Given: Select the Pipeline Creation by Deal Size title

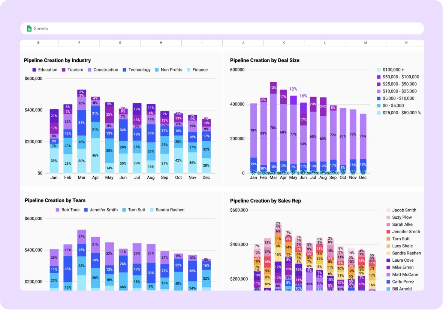Looking at the screenshot, I should pyautogui.click(x=265, y=60).
